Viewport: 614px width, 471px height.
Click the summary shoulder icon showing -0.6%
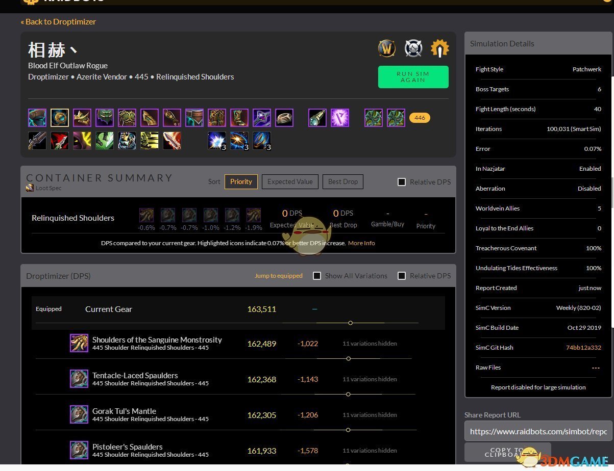coord(146,215)
